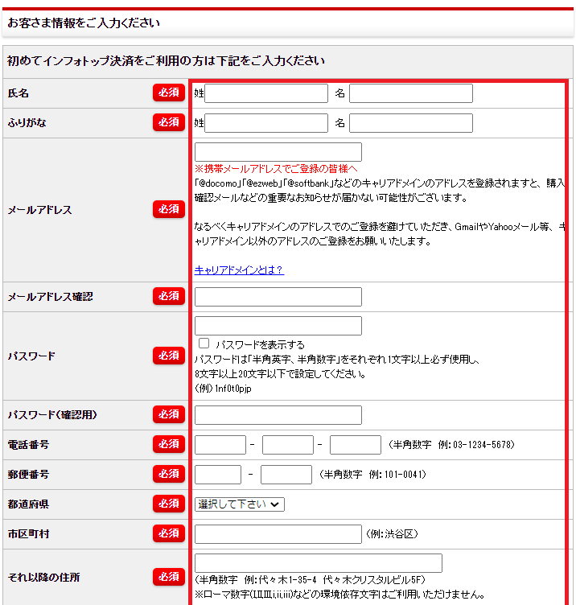Open the キャリアドメインとは？ link
This screenshot has height=605, width=576.
[x=239, y=270]
